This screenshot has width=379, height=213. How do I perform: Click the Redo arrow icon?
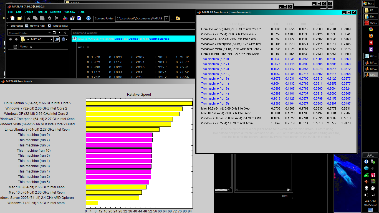[x=56, y=18]
